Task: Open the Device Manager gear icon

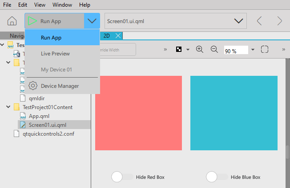Action: (x=33, y=86)
